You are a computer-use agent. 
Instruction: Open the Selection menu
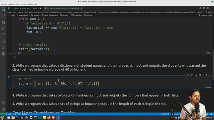tap(11, 4)
